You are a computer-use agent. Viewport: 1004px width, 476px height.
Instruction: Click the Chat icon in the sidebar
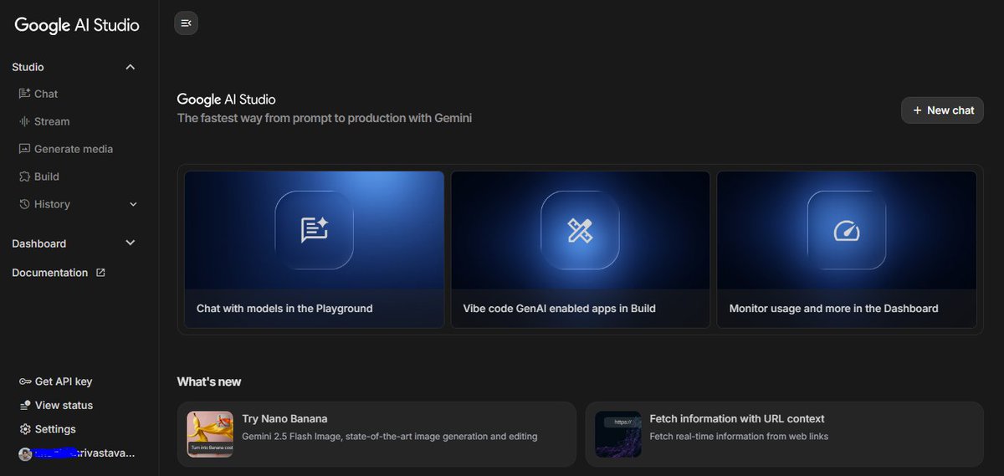coord(24,94)
